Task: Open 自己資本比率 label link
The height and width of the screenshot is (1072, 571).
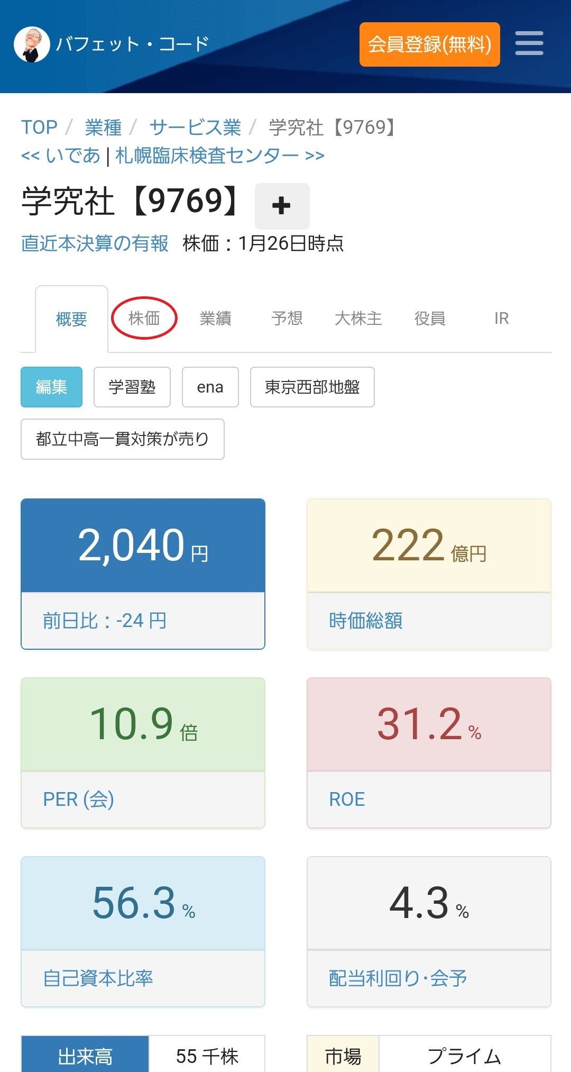Action: click(98, 978)
